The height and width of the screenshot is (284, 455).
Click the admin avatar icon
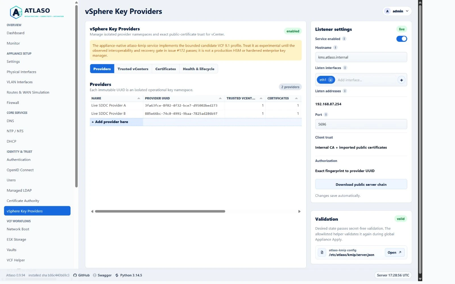tap(387, 11)
